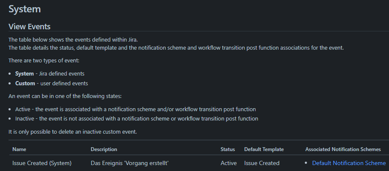The image size is (389, 171).
Task: Click the 'There are two types of event' text
Action: pos(44,61)
